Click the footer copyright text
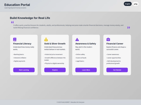This screenshot has height=105, width=141. 70,102
